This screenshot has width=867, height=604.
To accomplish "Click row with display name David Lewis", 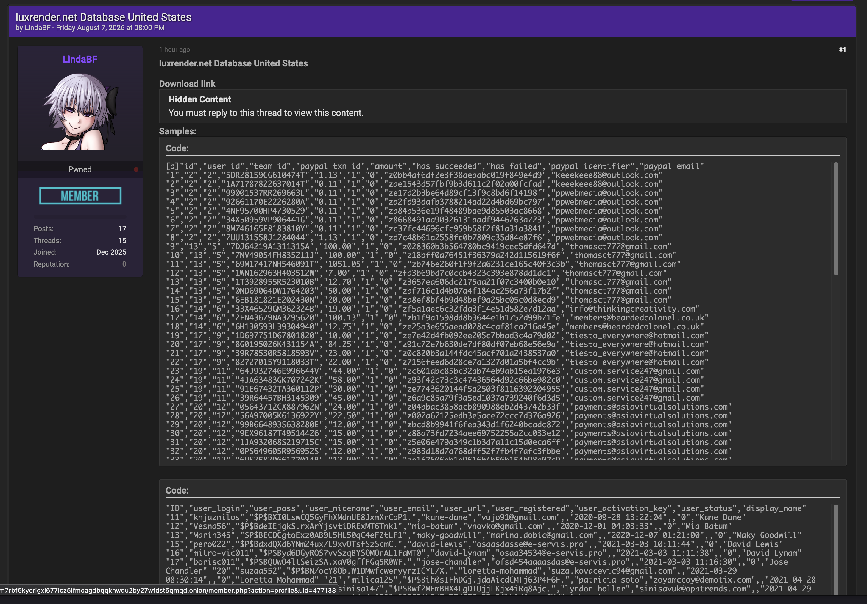I will 474,544.
